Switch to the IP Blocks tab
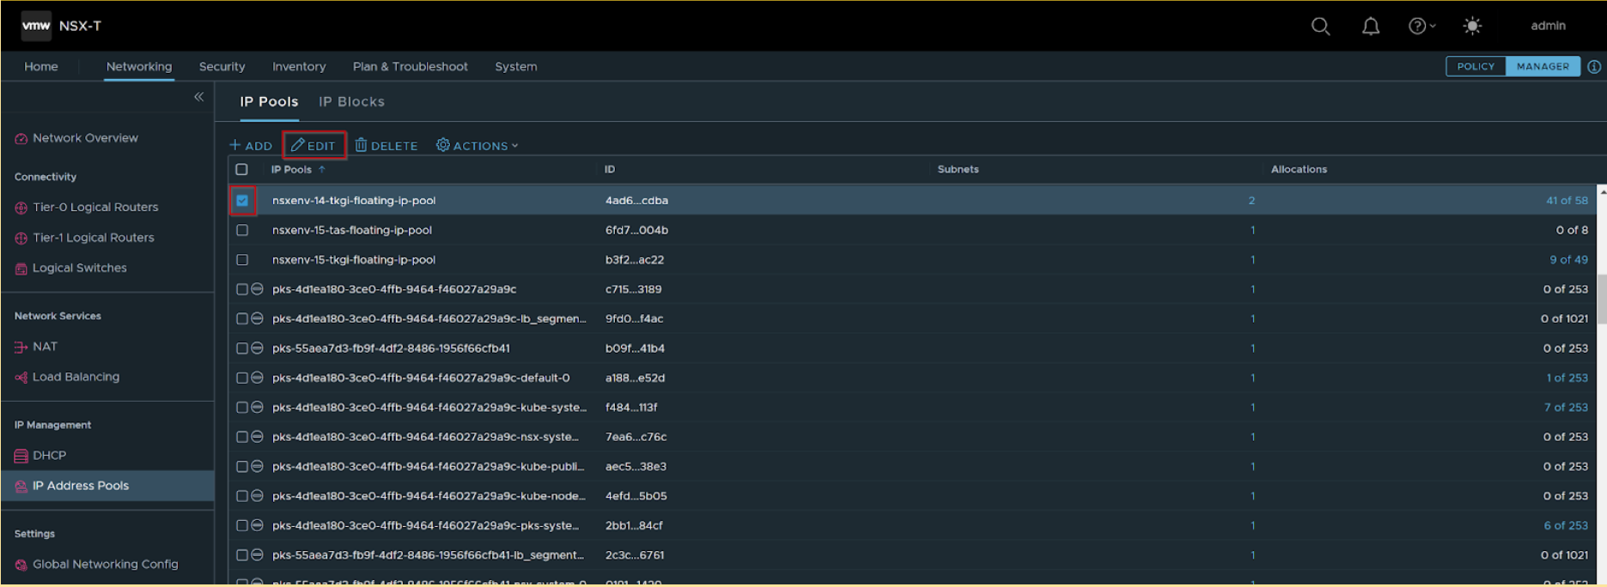This screenshot has height=587, width=1607. (352, 102)
